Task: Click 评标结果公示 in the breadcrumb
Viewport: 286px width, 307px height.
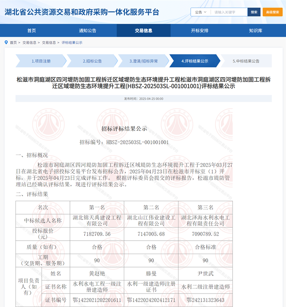Action: click(72, 43)
